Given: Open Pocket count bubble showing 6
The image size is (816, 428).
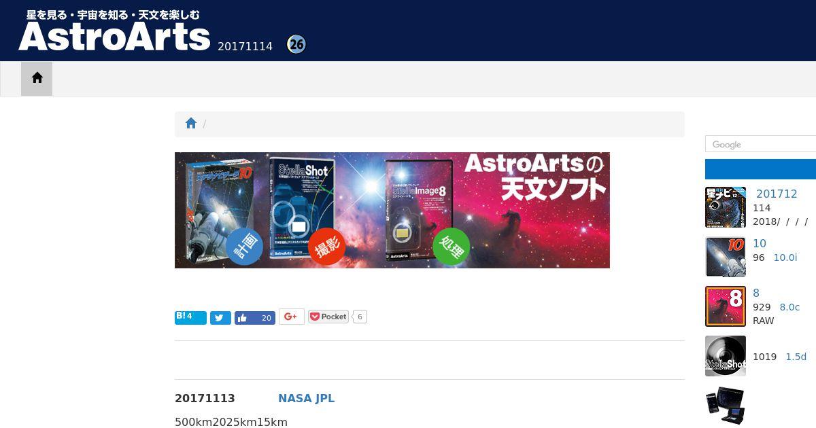Looking at the screenshot, I should 360,317.
